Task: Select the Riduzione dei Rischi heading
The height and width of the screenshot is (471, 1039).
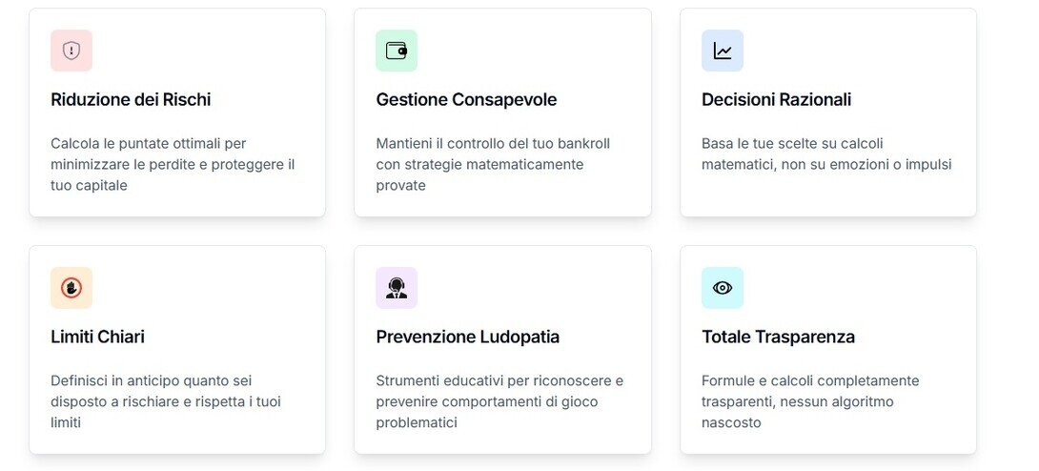Action: 131,99
